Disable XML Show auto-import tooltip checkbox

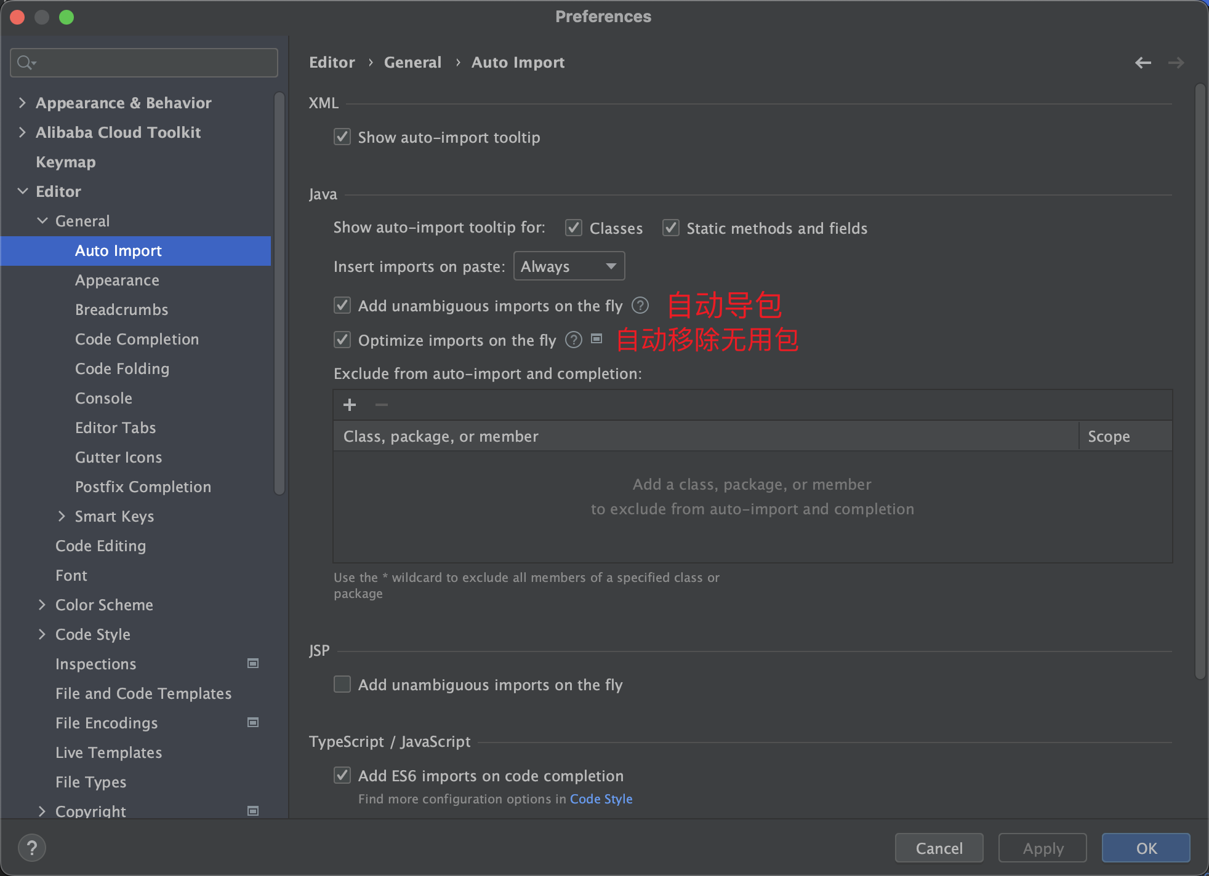point(342,137)
